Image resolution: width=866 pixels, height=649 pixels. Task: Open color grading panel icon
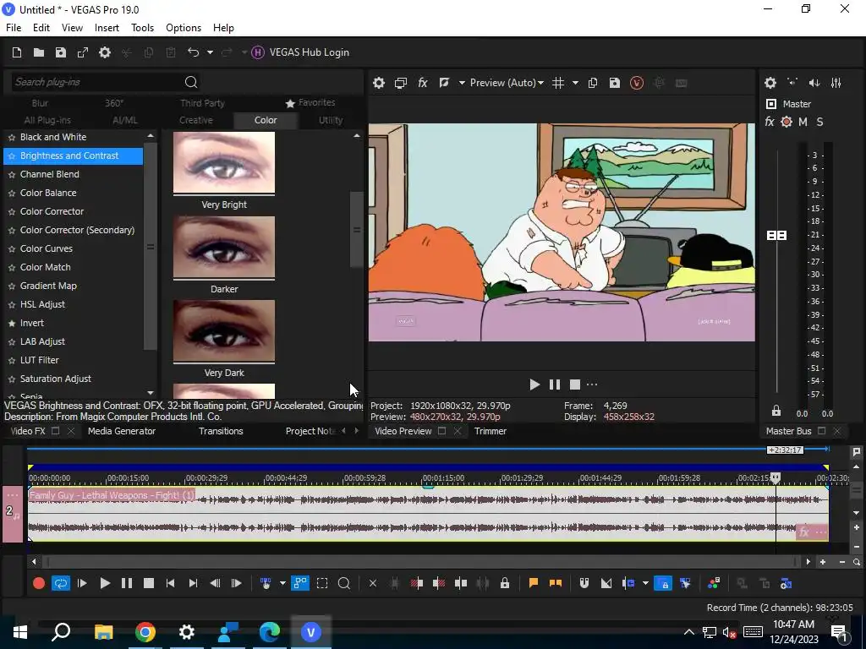pos(714,583)
